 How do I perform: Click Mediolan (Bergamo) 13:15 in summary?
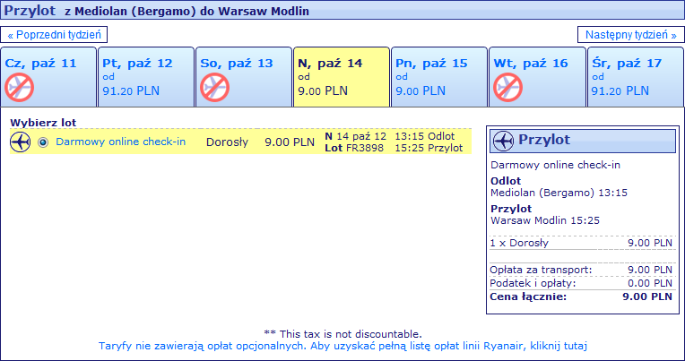(x=559, y=193)
